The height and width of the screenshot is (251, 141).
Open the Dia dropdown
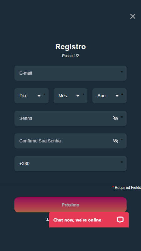[x=32, y=96]
